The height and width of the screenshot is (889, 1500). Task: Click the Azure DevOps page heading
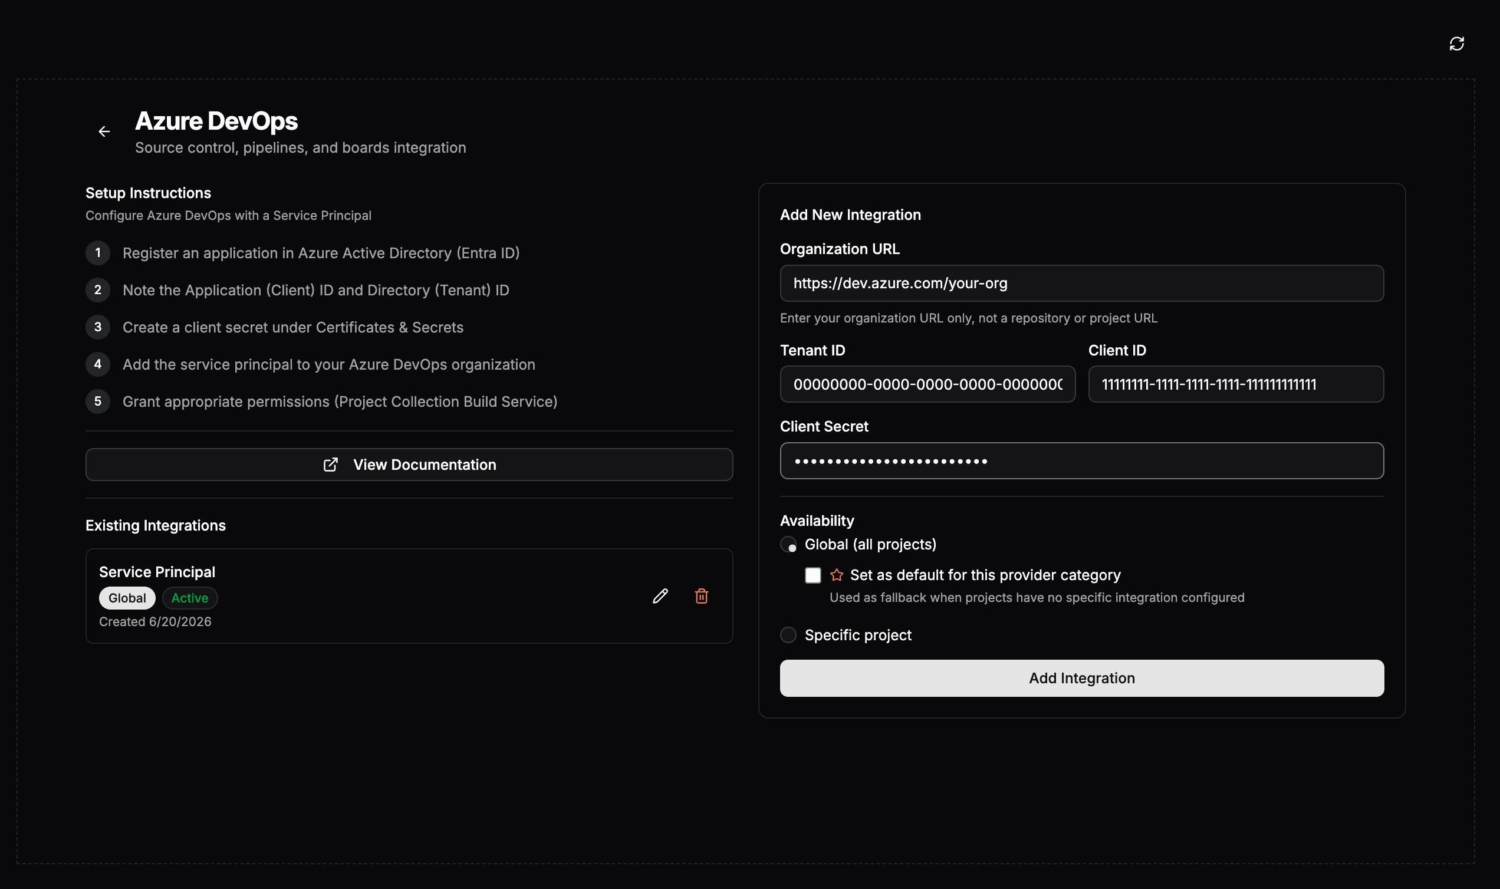[x=216, y=121]
